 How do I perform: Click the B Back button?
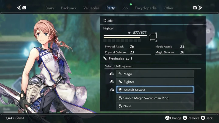click(207, 118)
